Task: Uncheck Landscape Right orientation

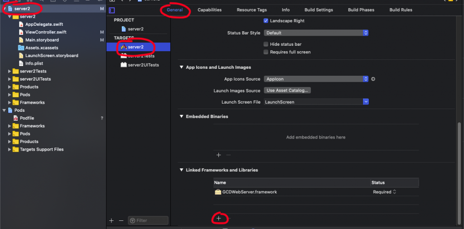Action: (x=266, y=21)
